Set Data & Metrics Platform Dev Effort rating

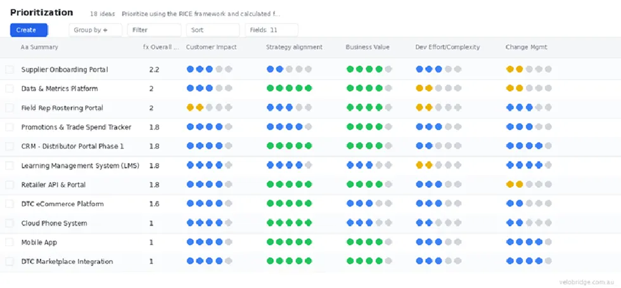click(439, 88)
